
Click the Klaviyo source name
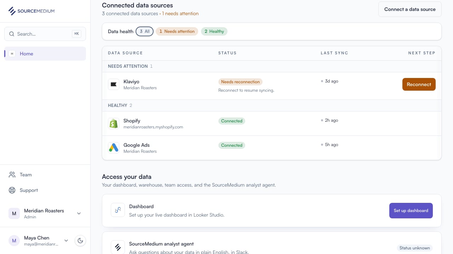(131, 81)
